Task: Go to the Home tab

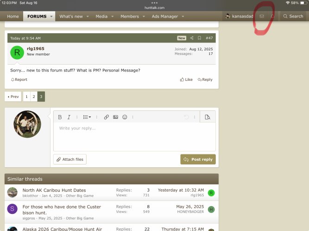Action: coord(13,17)
